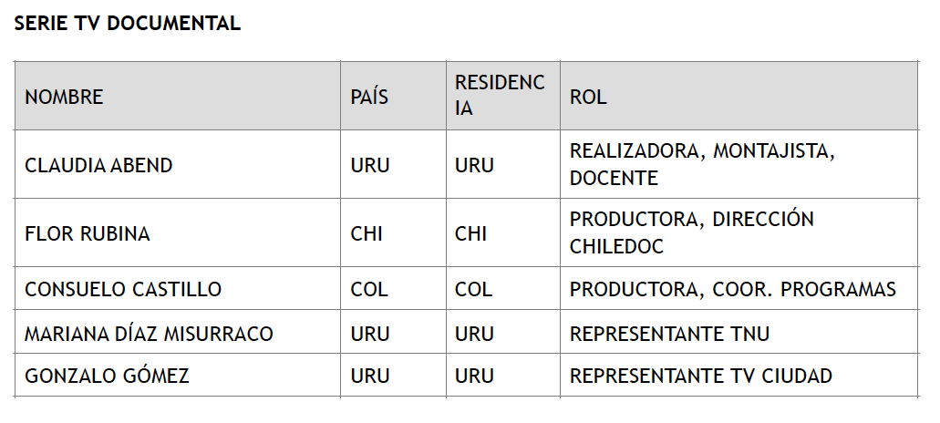Click the REPRESENTANTE TNU role cell
The width and height of the screenshot is (940, 423).
click(x=739, y=333)
